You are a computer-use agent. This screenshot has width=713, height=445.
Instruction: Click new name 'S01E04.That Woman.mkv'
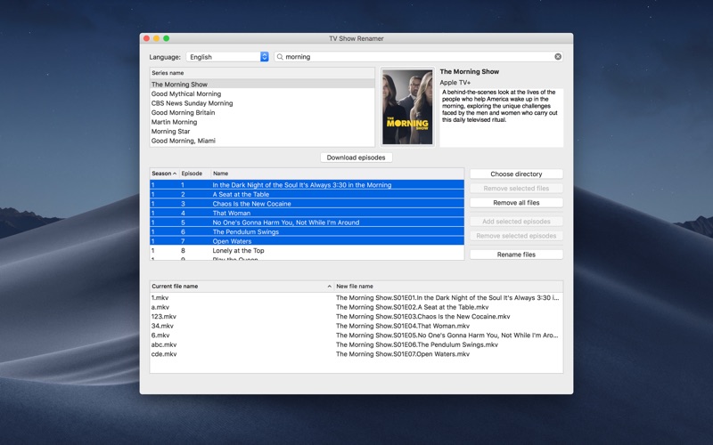point(403,326)
